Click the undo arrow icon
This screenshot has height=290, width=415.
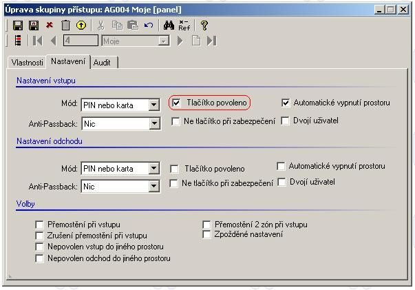149,25
